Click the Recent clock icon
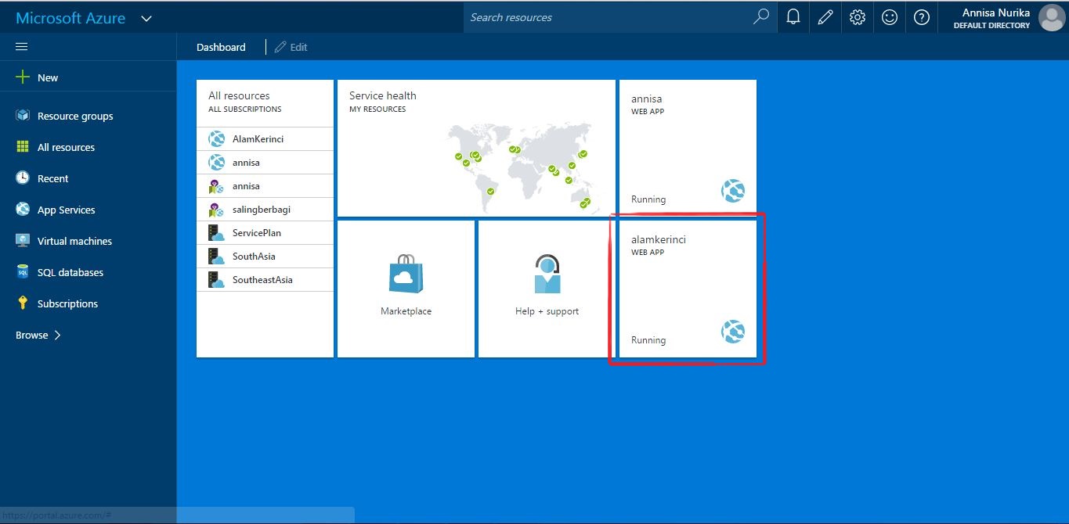This screenshot has height=524, width=1069. click(23, 178)
